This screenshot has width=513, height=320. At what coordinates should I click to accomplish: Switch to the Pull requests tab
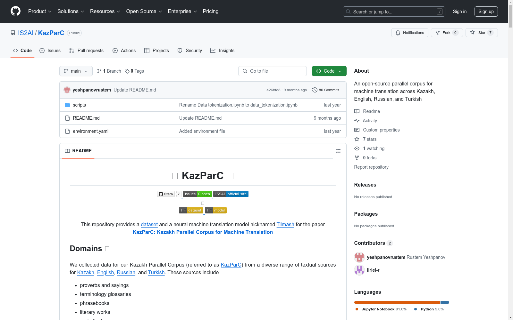click(86, 51)
